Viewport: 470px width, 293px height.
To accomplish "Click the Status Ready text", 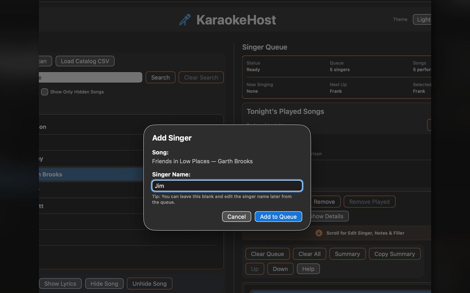I will tap(253, 66).
